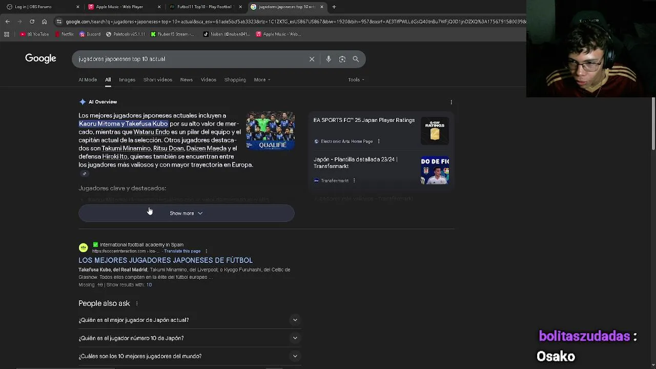Open the Netflix bookmark
656x369 pixels.
[x=64, y=34]
